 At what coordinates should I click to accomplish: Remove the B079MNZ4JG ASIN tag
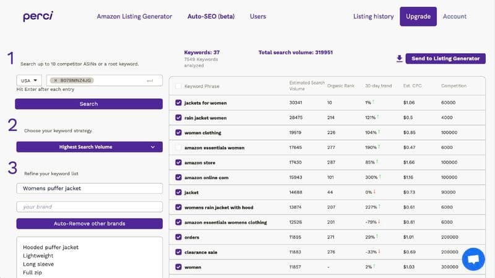[56, 81]
